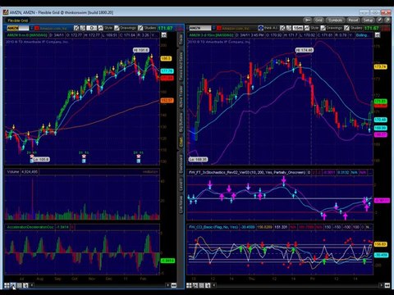Open the Live News sidebar tab
Image resolution: width=394 pixels, height=295 pixels.
click(x=181, y=204)
